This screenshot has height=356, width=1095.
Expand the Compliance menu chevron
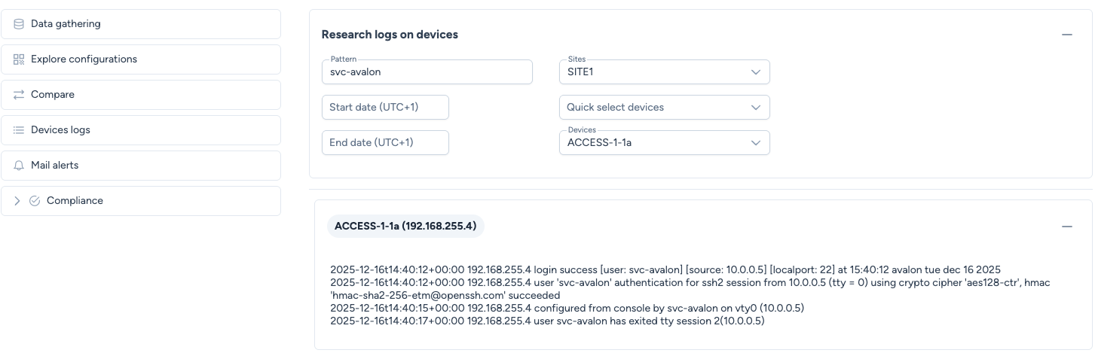(17, 201)
